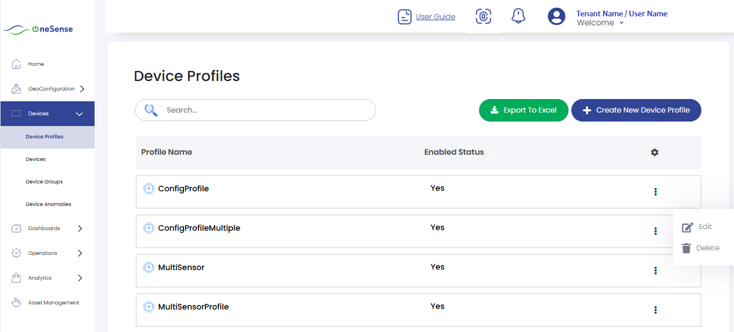This screenshot has width=734, height=332.
Task: Click the notifications bell icon
Action: 518,16
